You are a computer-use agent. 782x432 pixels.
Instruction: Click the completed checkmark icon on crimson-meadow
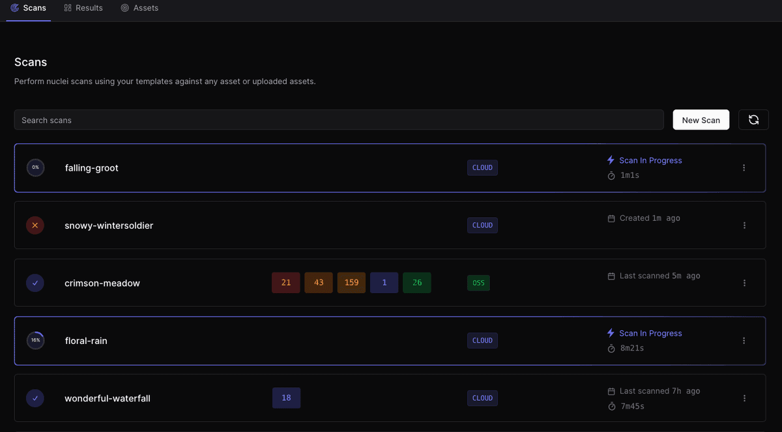pos(35,283)
